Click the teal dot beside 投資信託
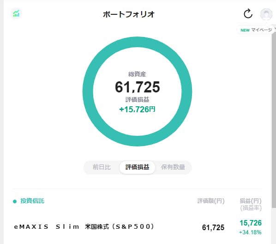Image resolution: width=276 pixels, height=244 pixels. coord(15,201)
